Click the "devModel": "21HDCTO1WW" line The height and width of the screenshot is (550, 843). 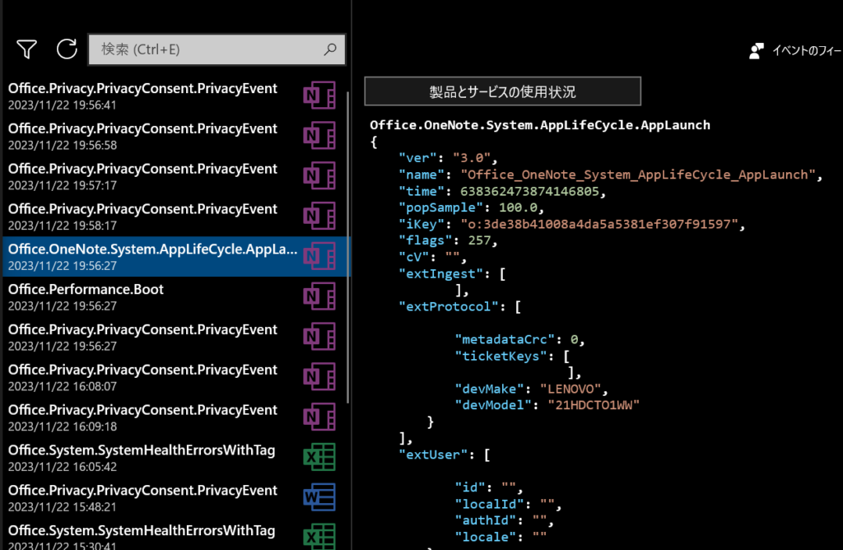pyautogui.click(x=547, y=405)
